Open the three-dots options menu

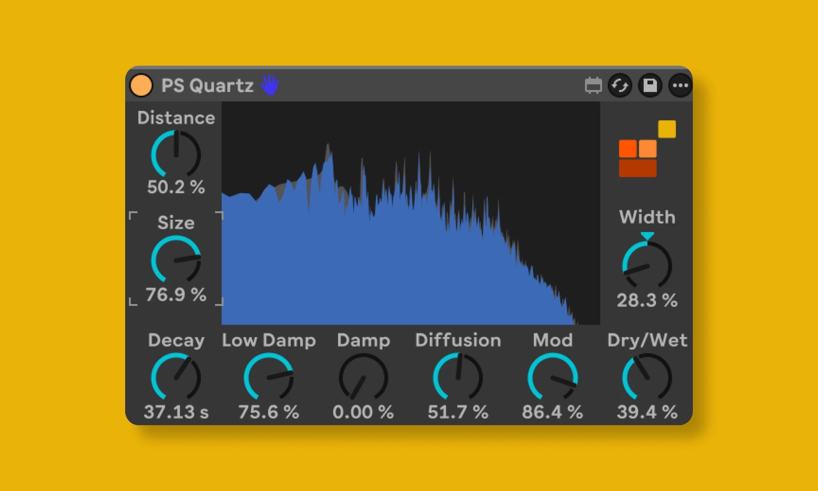coord(680,86)
